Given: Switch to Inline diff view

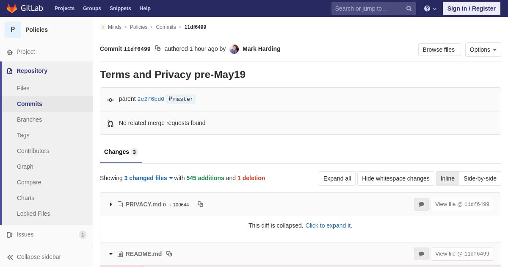Looking at the screenshot, I should (447, 178).
